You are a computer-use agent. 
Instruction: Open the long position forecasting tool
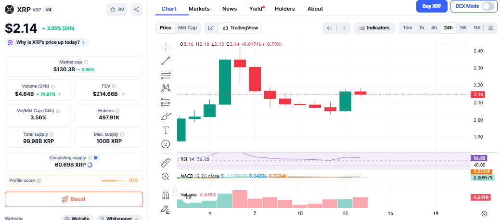click(166, 103)
